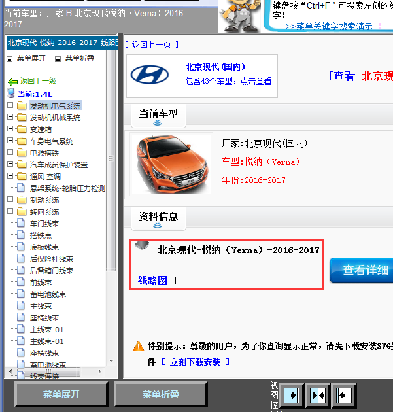Screen dimensions: 393x412
Task: Click the small chip icon beside 北京现代-悦纳 title
Action: (x=142, y=245)
